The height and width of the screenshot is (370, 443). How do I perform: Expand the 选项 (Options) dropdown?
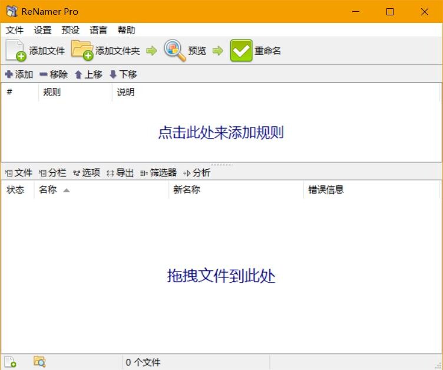click(87, 173)
